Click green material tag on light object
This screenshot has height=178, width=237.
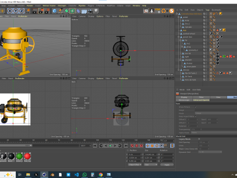click(224, 56)
